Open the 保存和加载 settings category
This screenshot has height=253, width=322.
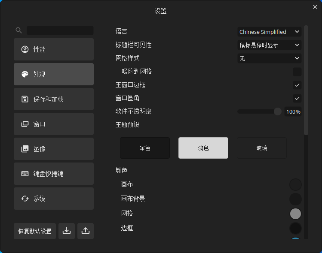coord(54,99)
